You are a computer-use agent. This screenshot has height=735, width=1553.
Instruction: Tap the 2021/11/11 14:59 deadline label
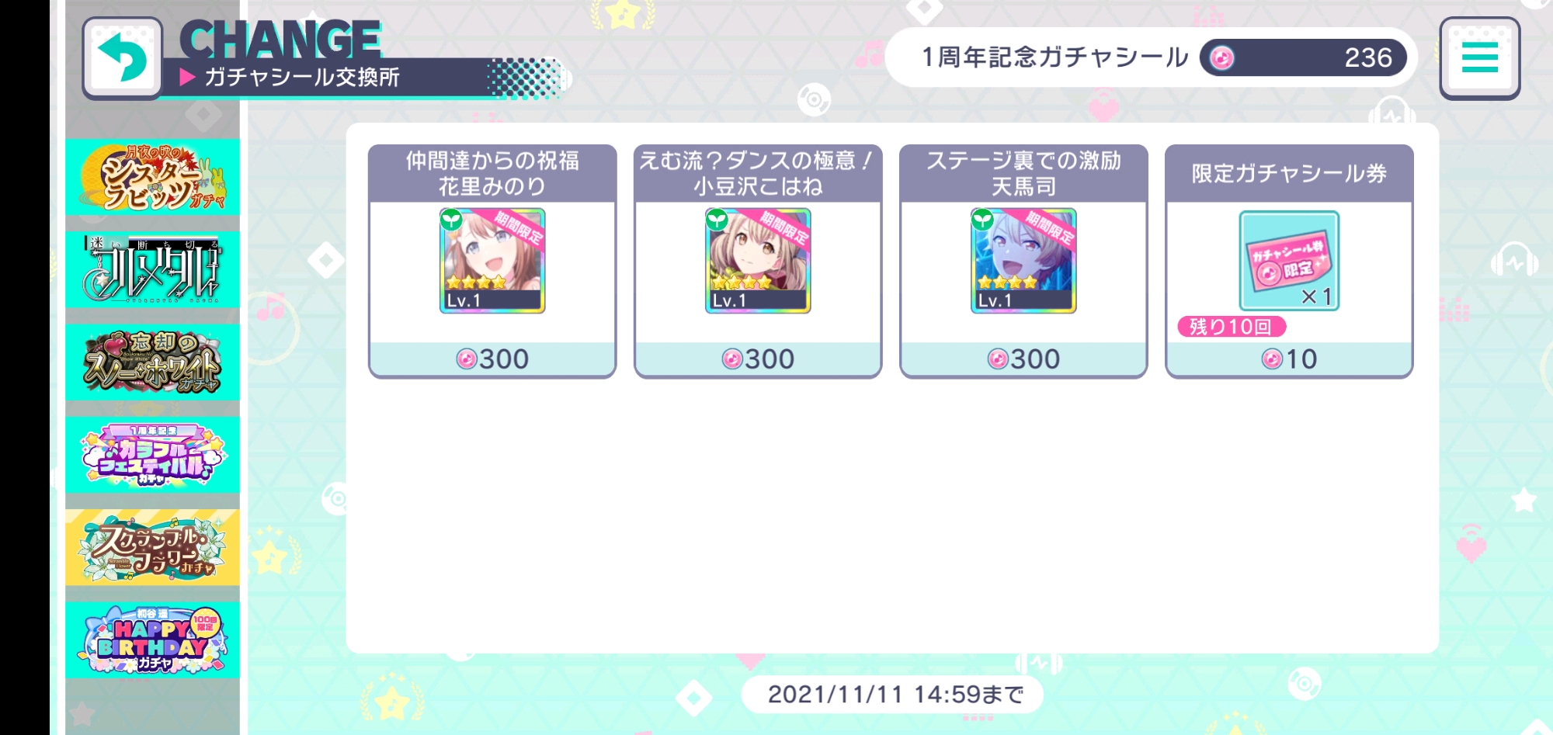point(895,694)
